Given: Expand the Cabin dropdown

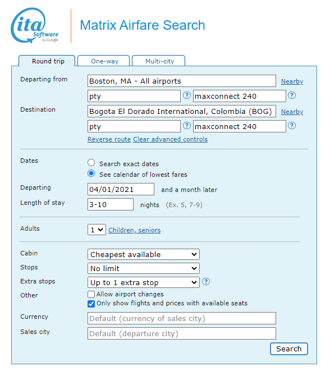Looking at the screenshot, I should (x=144, y=254).
